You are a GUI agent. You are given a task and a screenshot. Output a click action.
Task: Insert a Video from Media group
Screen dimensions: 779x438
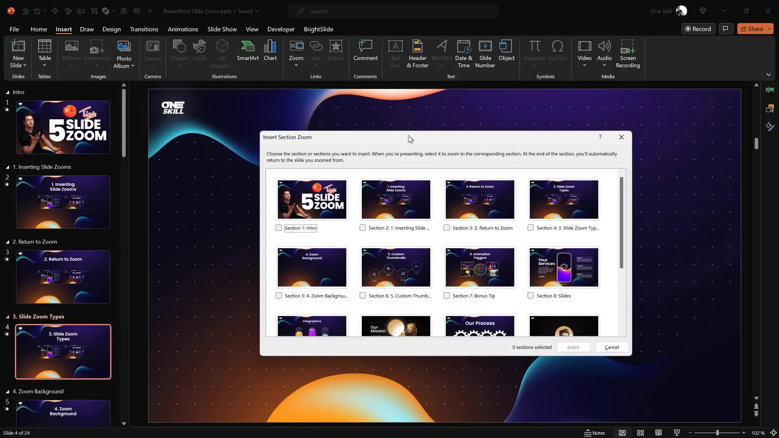click(x=584, y=54)
